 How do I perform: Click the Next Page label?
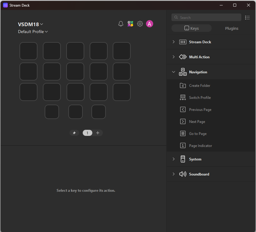tap(197, 122)
